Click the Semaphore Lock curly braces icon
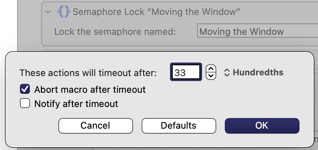318x150 pixels. (64, 11)
